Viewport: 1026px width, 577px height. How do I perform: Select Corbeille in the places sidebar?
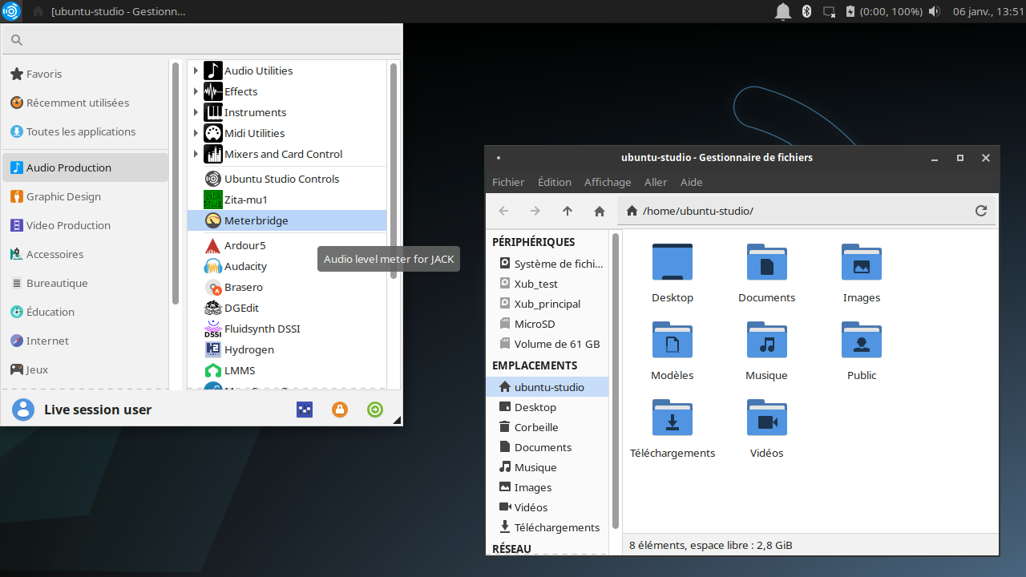[535, 427]
